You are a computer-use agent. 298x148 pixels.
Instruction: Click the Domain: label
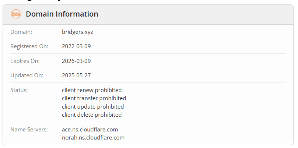click(x=21, y=32)
